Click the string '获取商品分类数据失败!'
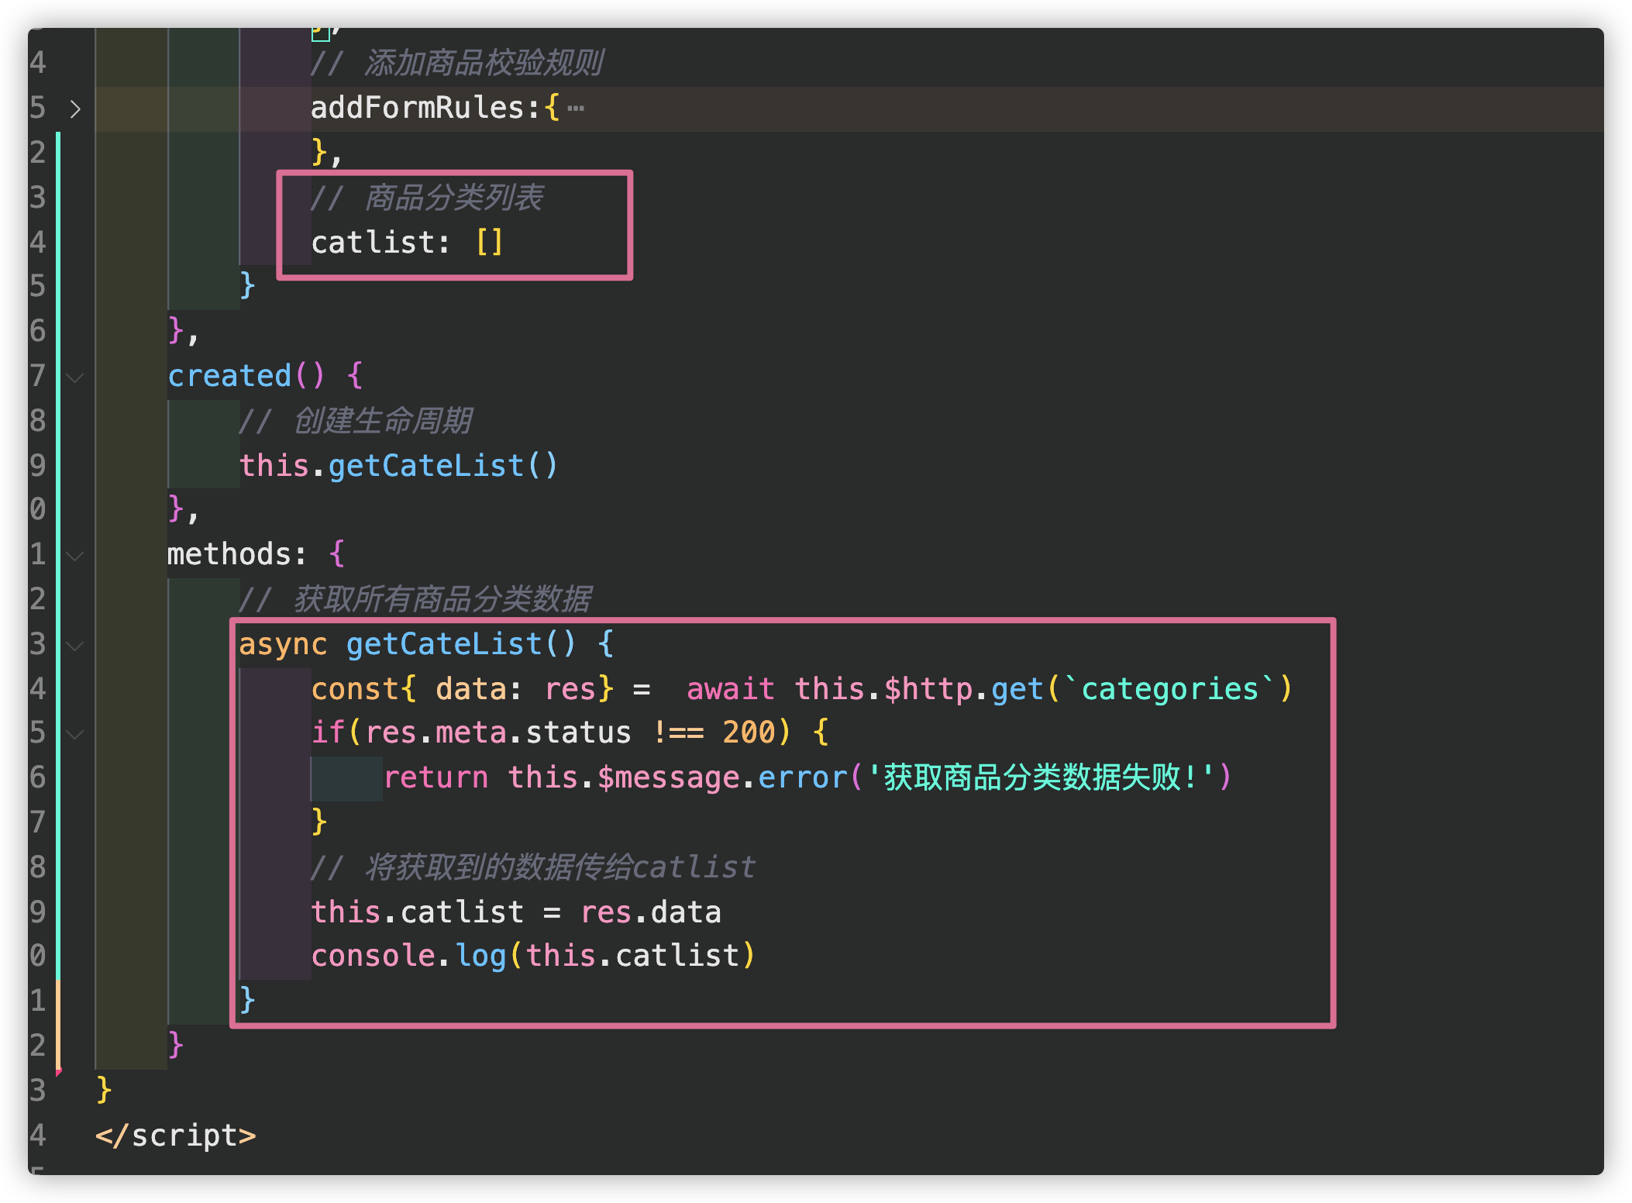The width and height of the screenshot is (1632, 1203). (1041, 777)
